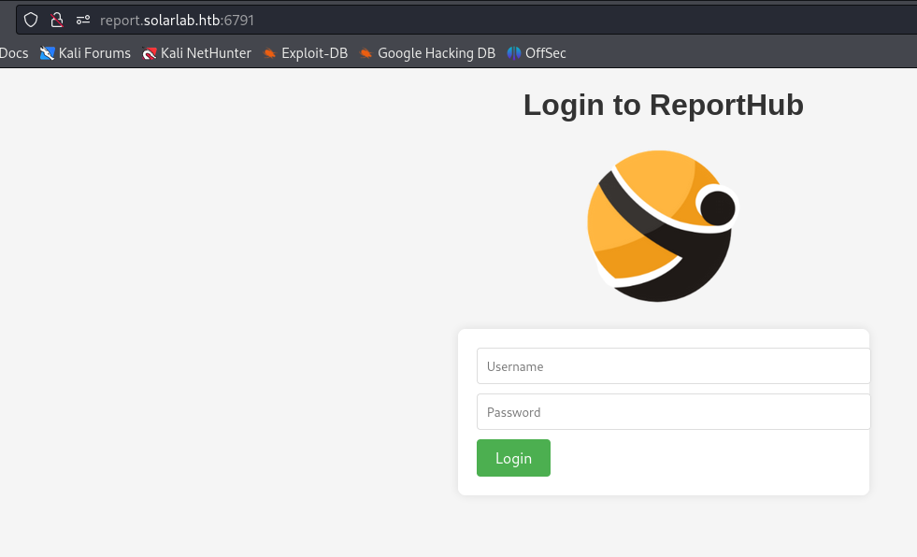Focus the Username input field
This screenshot has width=917, height=557.
673,366
